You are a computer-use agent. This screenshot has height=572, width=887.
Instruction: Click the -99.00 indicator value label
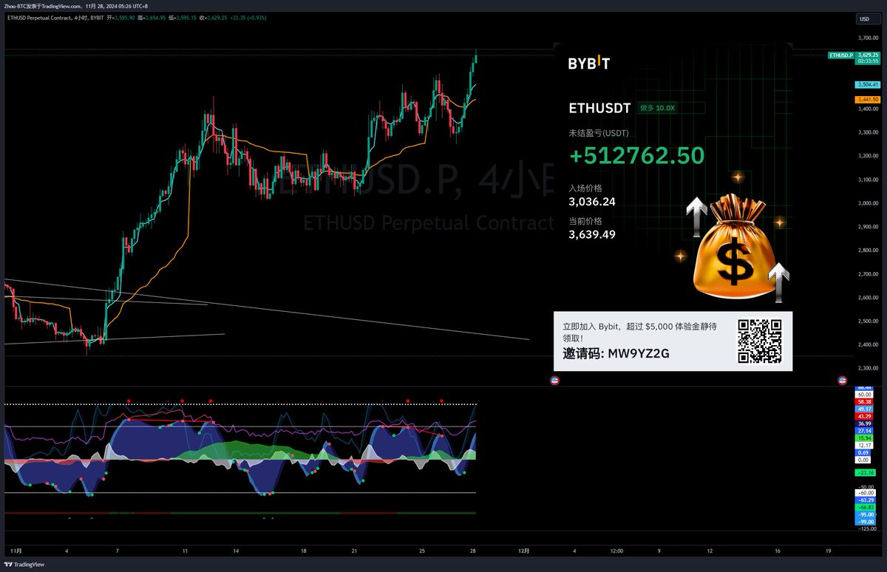(x=866, y=521)
